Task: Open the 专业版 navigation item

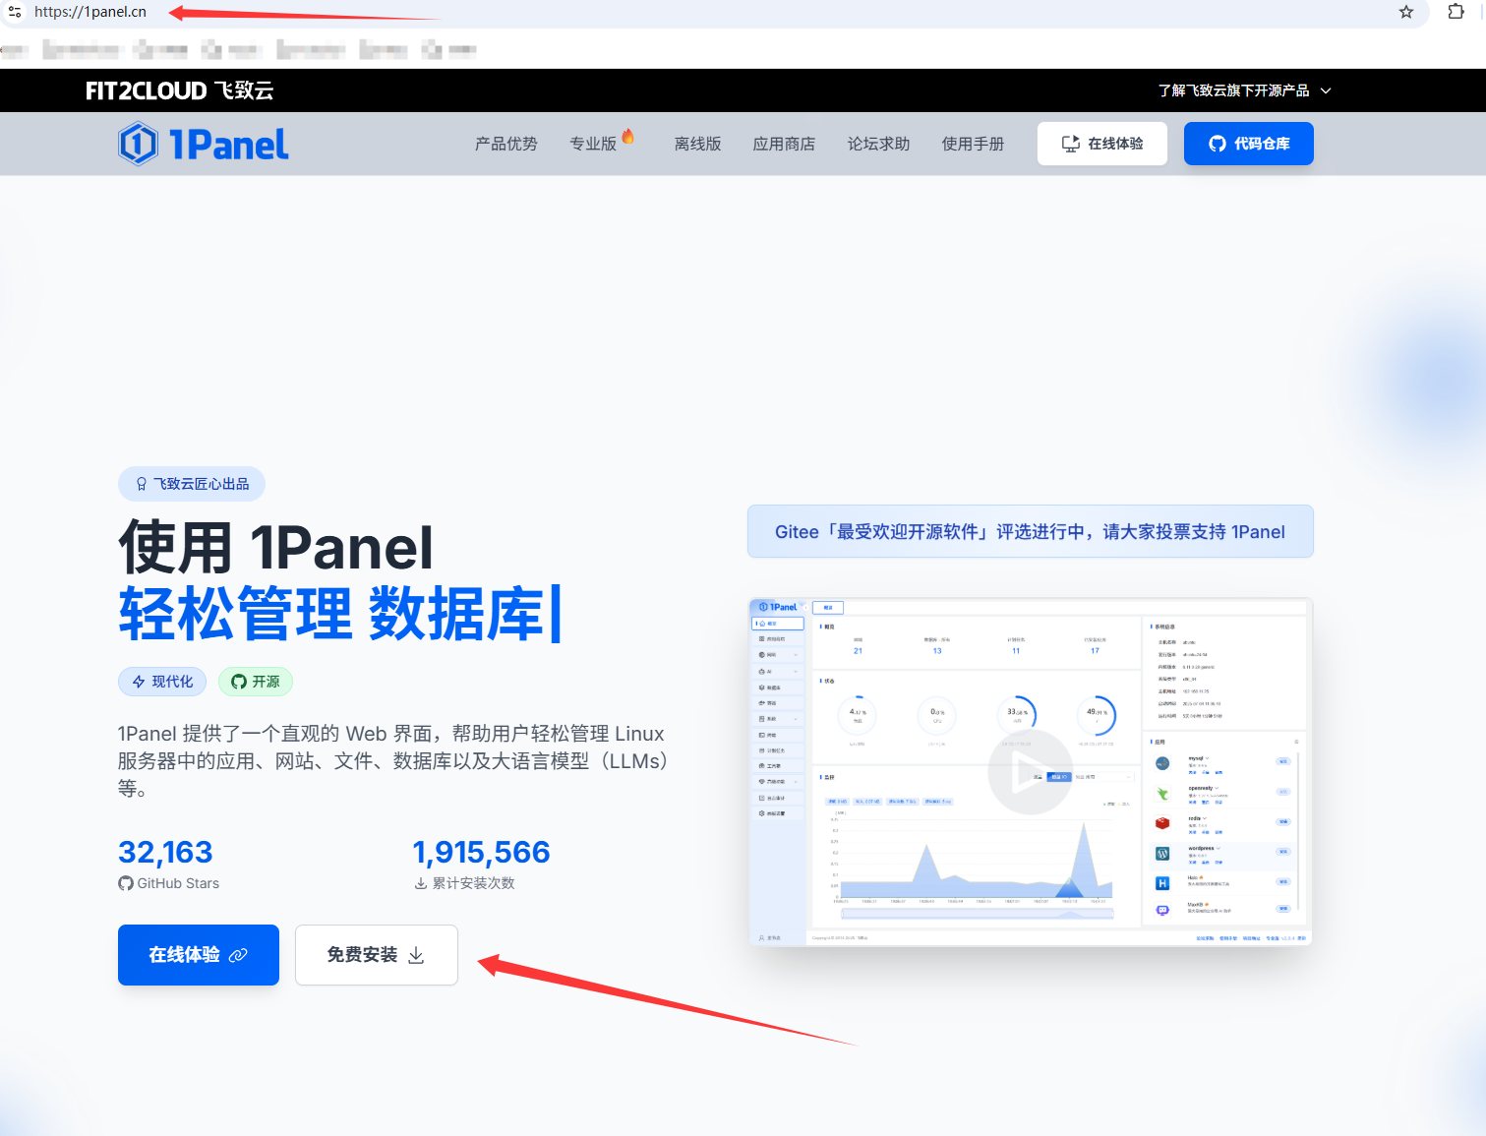Action: coord(593,144)
